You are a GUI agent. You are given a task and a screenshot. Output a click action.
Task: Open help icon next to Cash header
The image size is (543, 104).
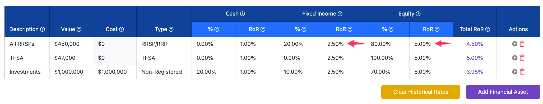pos(243,14)
